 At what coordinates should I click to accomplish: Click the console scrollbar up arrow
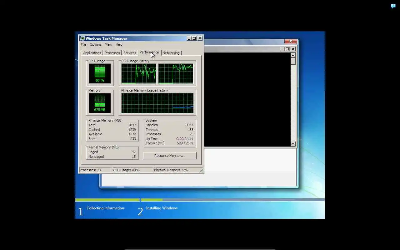293,55
